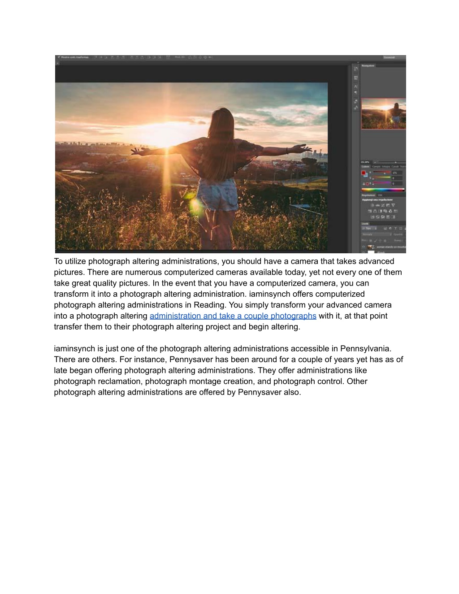Add a Channel Mixer adjustment
Image resolution: width=459 pixels, height=594 pixels.
click(390, 211)
